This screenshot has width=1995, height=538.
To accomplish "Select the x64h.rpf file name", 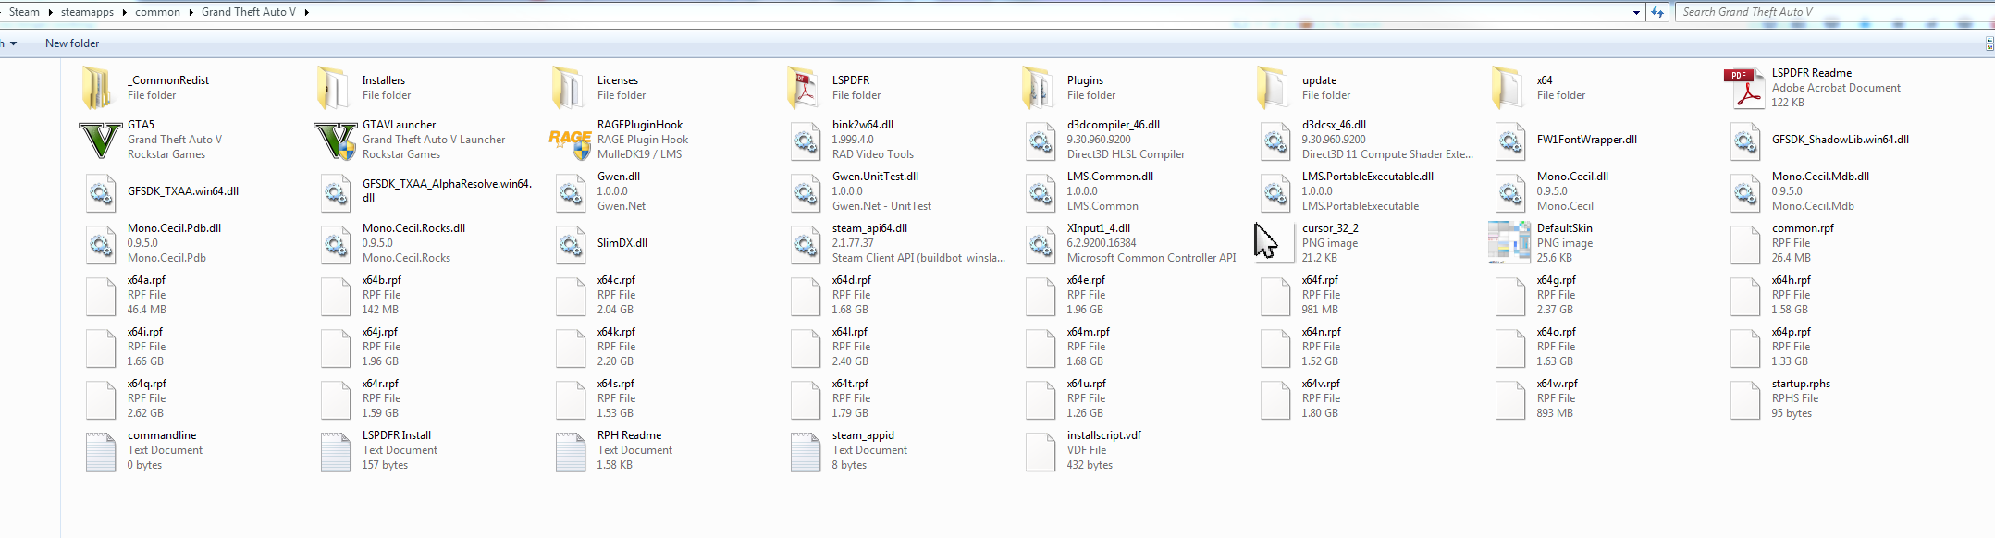I will tap(1792, 280).
